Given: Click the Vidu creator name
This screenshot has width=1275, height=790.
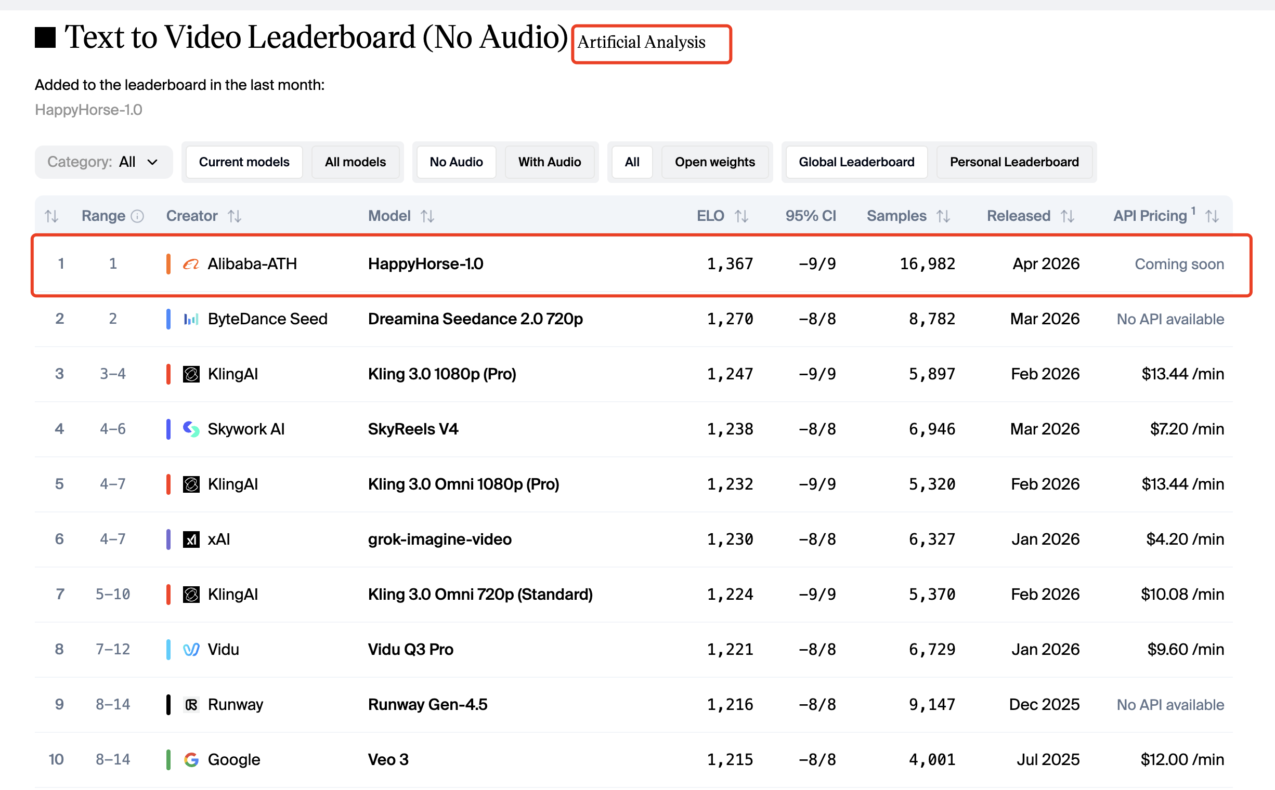Looking at the screenshot, I should coord(223,650).
